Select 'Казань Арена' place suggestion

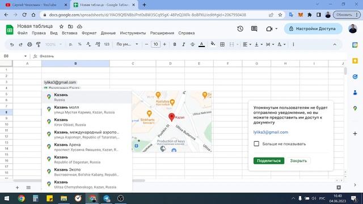(87, 147)
